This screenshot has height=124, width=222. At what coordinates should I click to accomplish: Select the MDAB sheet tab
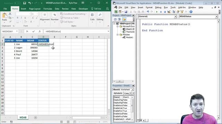(23, 117)
